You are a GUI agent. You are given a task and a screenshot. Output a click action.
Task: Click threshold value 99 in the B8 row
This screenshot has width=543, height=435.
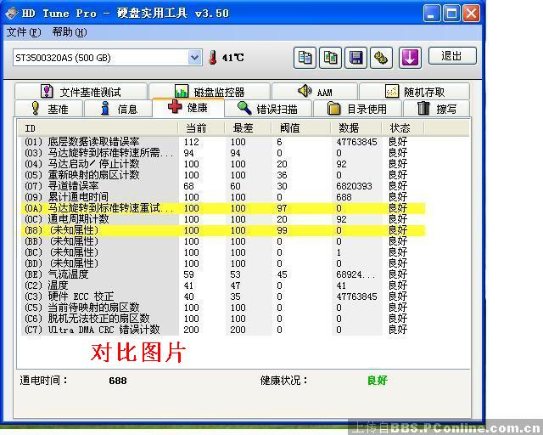click(x=282, y=230)
